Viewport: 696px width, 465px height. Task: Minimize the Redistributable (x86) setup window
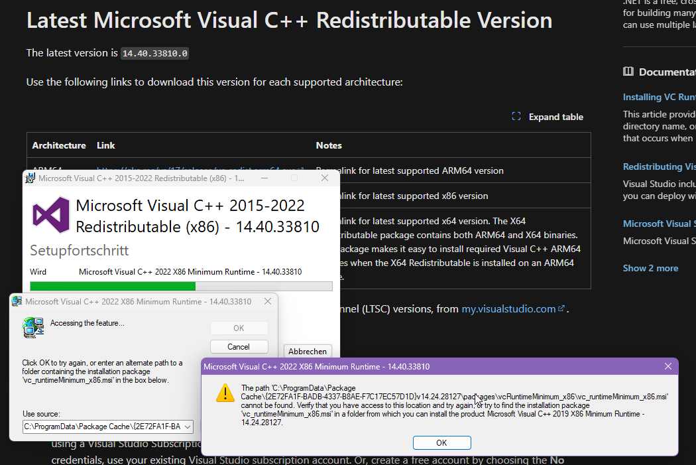click(x=264, y=178)
